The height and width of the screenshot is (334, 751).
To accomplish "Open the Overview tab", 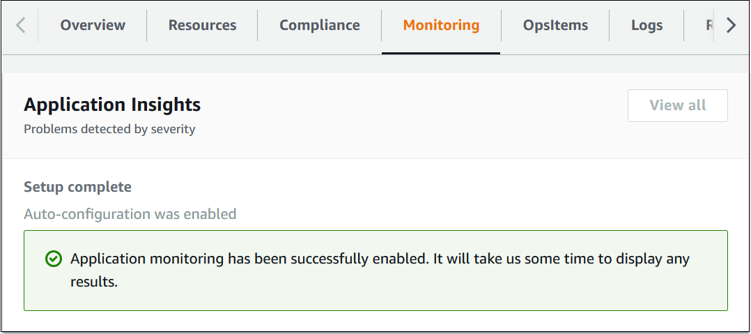I will tap(93, 26).
